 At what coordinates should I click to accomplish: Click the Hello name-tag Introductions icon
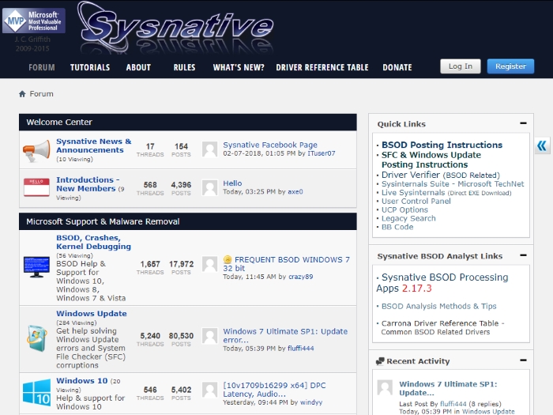pos(36,187)
